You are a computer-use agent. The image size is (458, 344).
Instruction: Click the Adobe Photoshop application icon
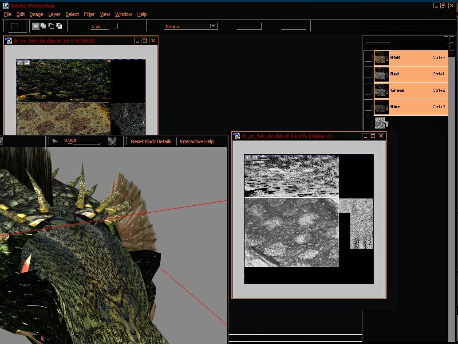[6, 6]
